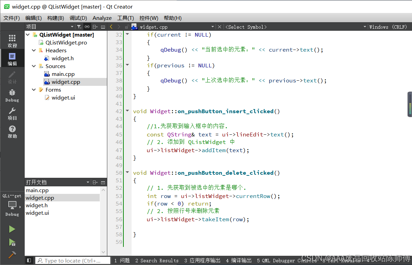This screenshot has width=412, height=265.
Task: Open the 设计 design mode
Action: point(12,77)
